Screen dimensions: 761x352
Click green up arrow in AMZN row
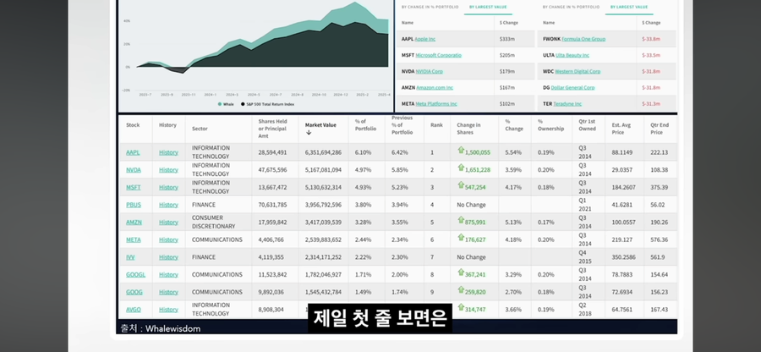[461, 221]
